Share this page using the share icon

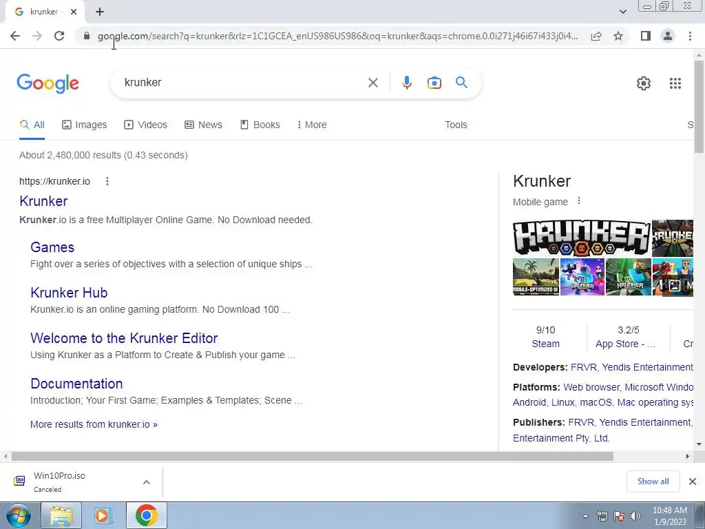click(596, 36)
